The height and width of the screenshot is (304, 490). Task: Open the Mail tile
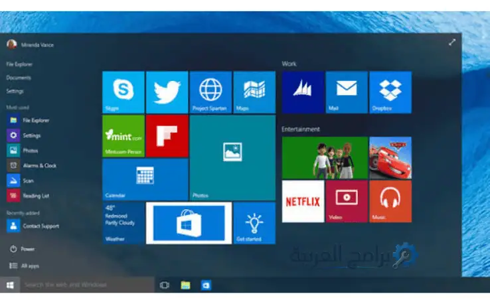tap(347, 92)
